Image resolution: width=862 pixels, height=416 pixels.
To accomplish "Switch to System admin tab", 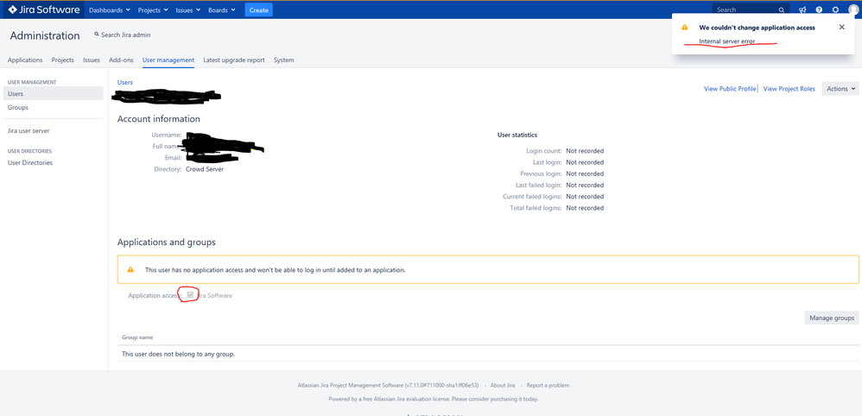I will [283, 60].
